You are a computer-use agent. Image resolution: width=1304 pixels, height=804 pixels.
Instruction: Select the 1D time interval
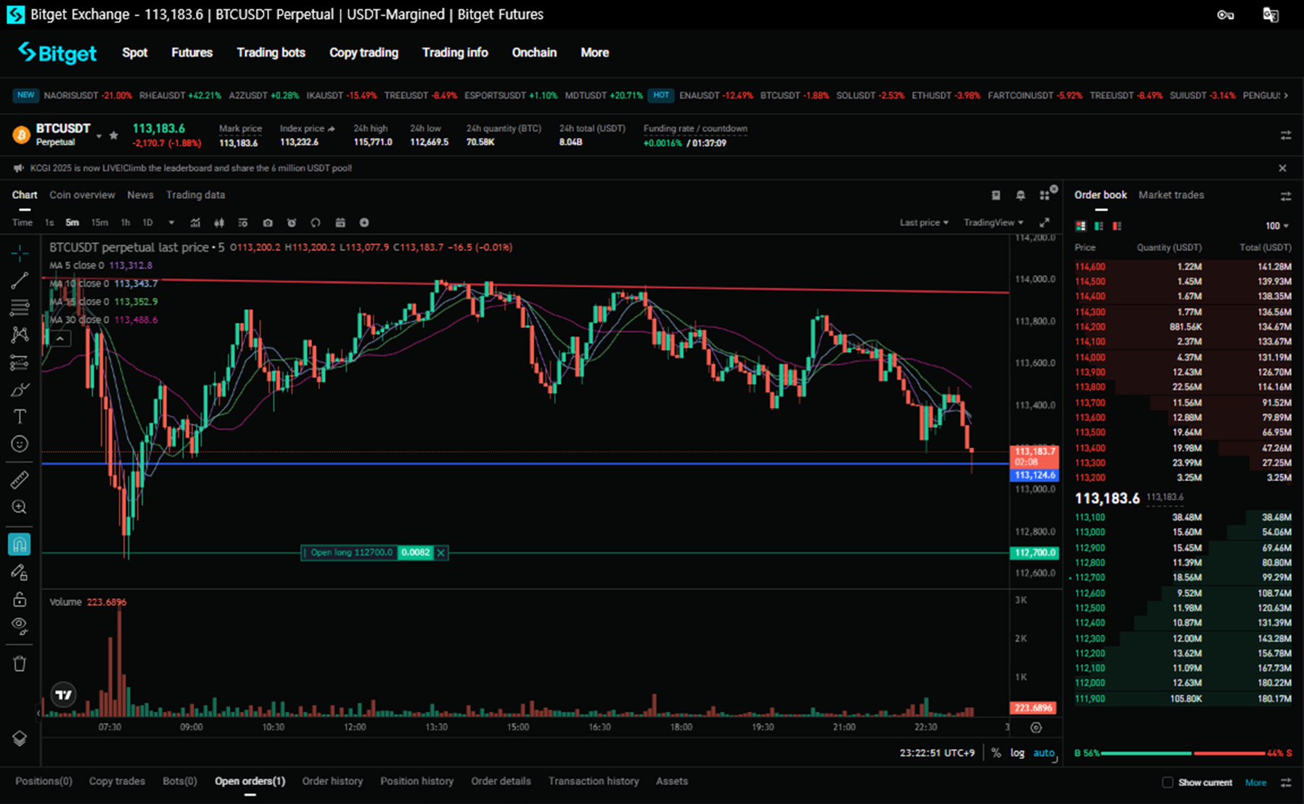(147, 223)
